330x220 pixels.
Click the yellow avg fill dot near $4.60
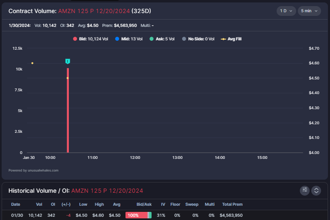[x=32, y=63]
